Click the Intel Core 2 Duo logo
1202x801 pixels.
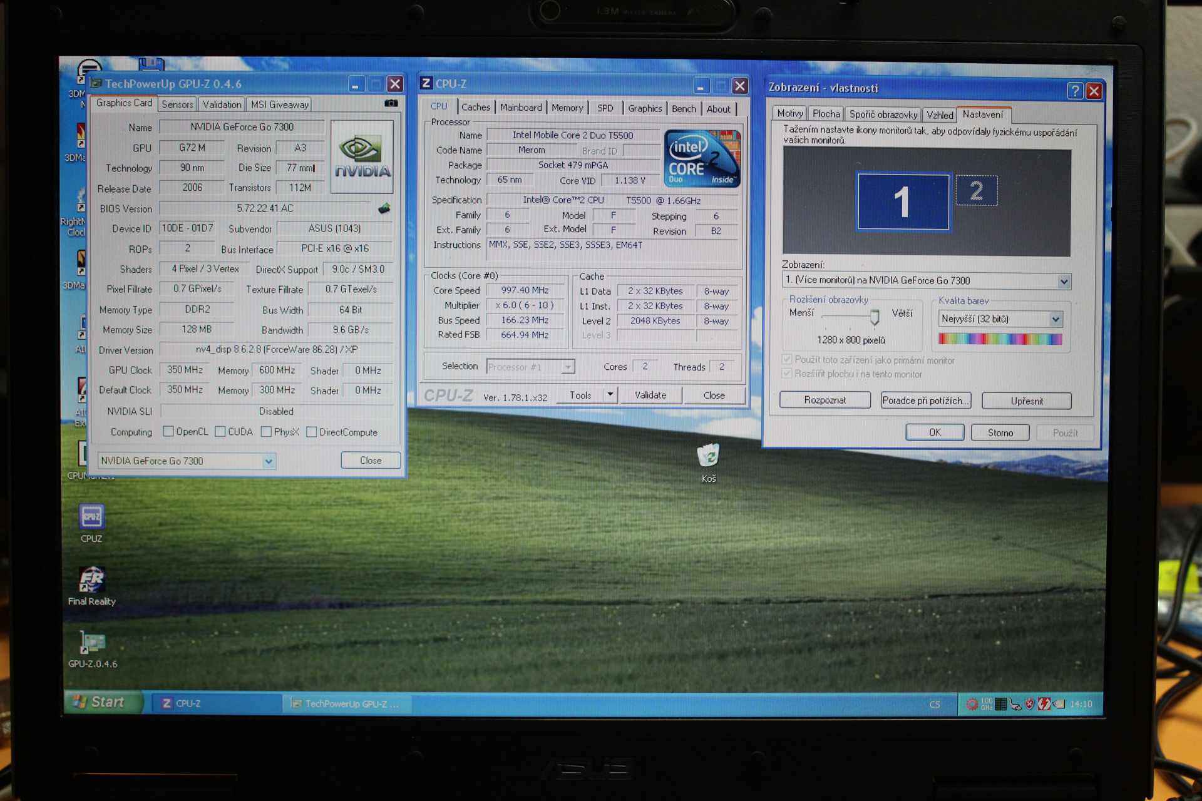click(702, 158)
